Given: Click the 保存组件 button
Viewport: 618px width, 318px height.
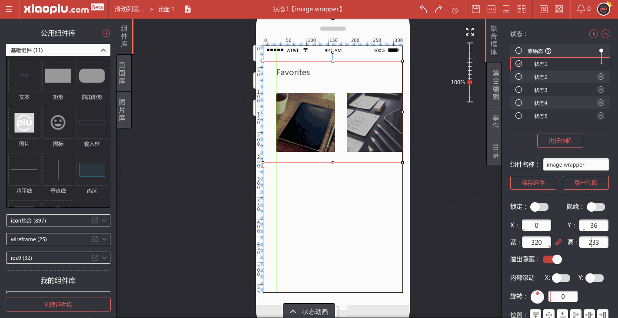Looking at the screenshot, I should [533, 183].
